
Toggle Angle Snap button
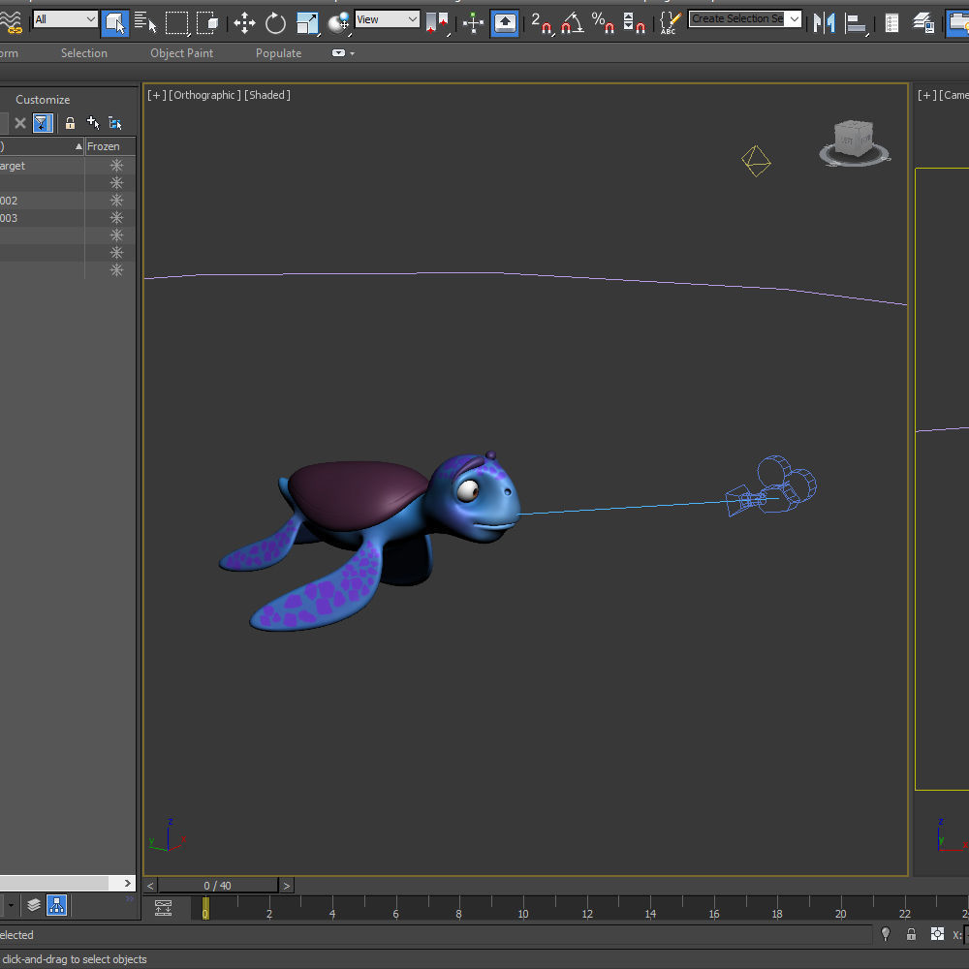[x=573, y=23]
